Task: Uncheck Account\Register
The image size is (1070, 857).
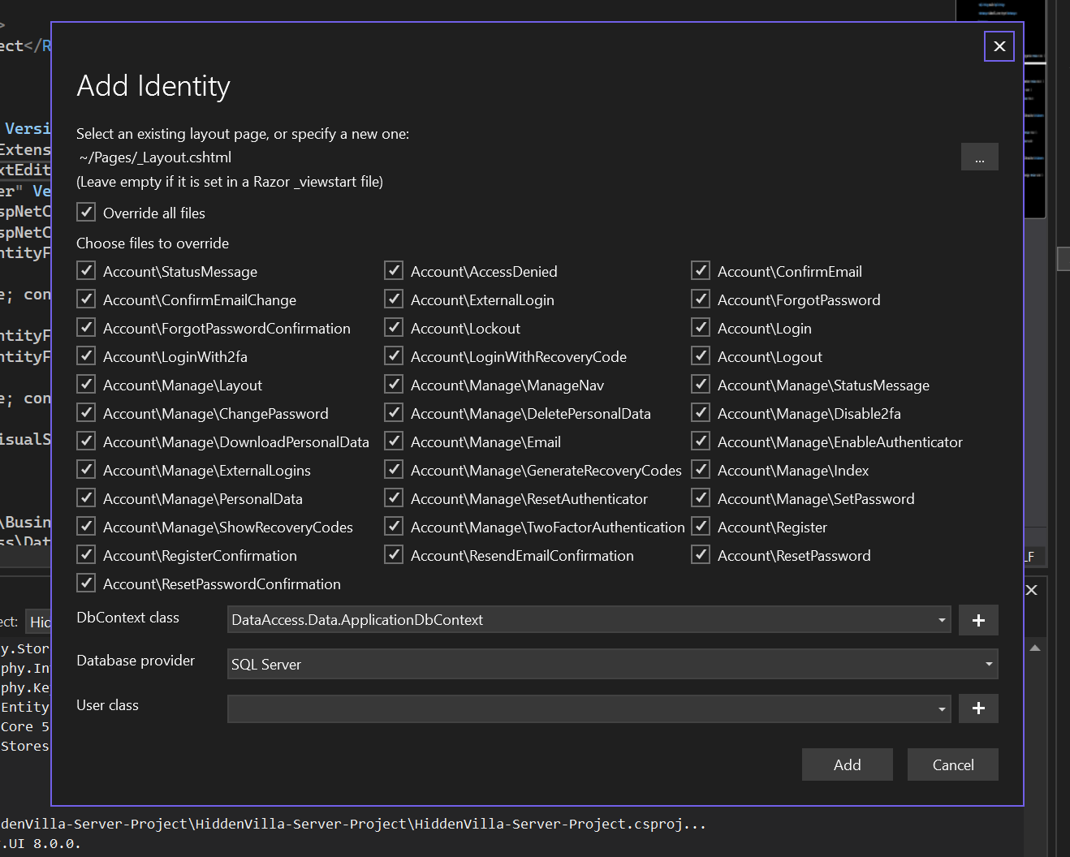Action: click(x=701, y=527)
